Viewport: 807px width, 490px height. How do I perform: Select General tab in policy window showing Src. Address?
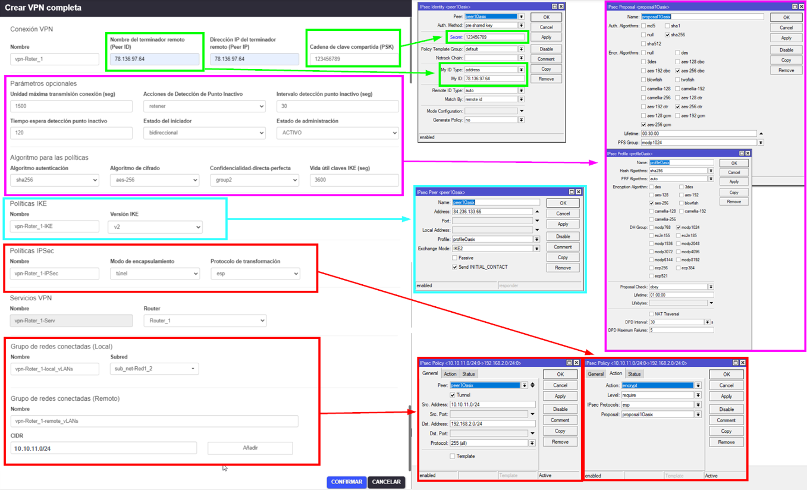430,373
